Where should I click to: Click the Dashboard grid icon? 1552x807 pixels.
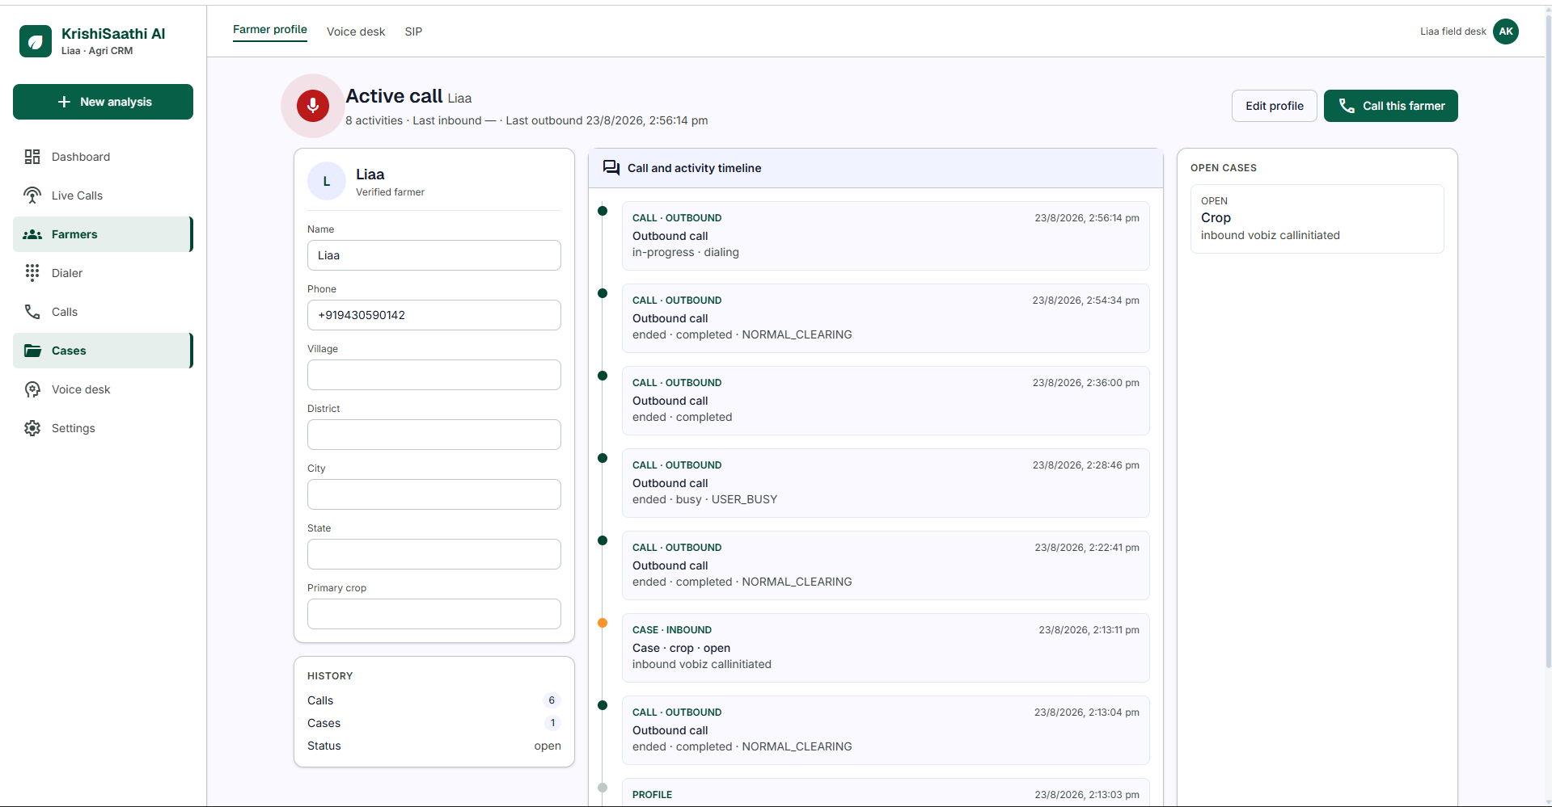[x=32, y=157]
